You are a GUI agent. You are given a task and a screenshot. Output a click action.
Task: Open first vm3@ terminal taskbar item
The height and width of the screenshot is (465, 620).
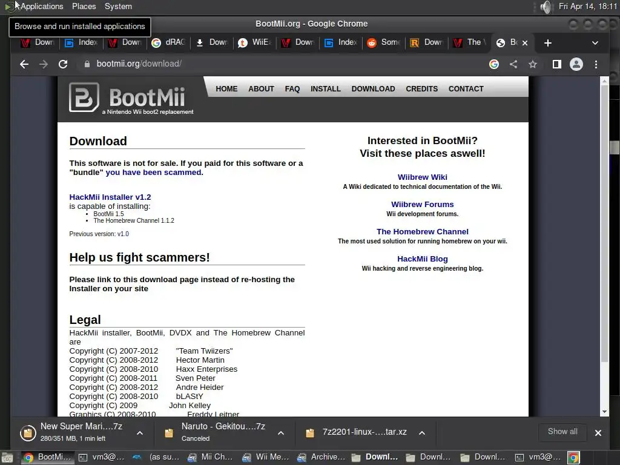102,458
